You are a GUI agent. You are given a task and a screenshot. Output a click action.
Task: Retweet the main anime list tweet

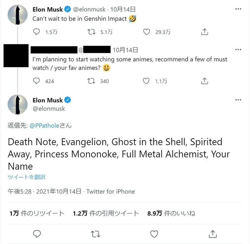95,234
